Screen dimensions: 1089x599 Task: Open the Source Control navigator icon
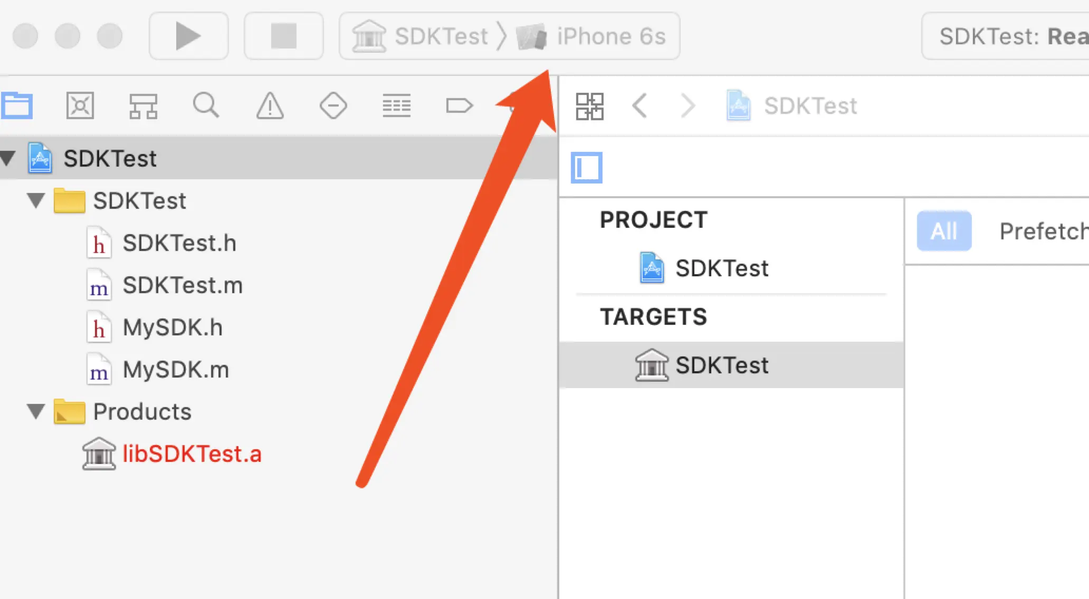(x=80, y=105)
